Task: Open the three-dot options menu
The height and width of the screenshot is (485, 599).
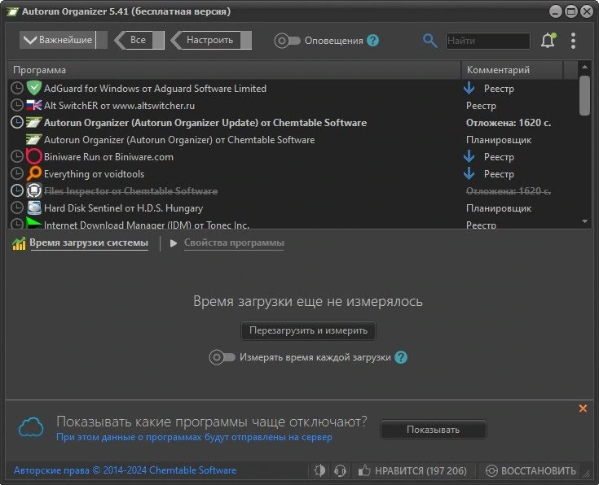Action: coord(573,41)
